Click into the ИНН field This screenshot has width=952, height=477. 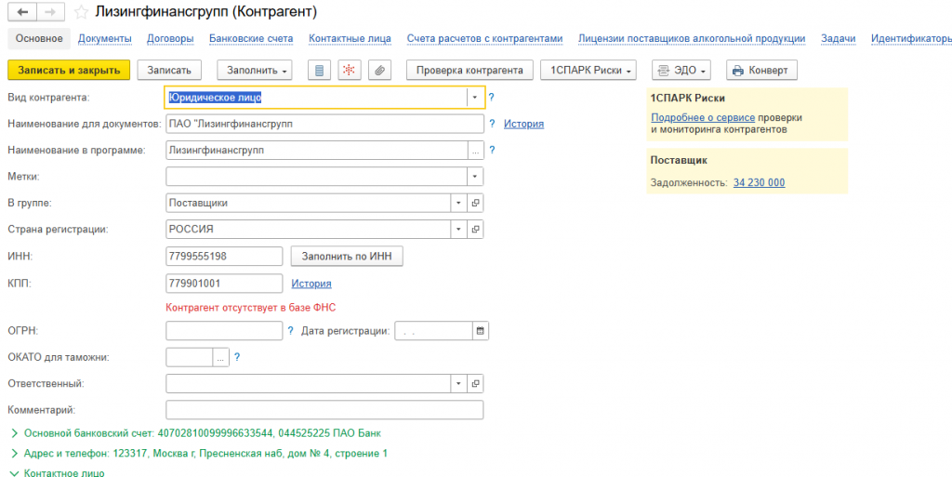[224, 256]
